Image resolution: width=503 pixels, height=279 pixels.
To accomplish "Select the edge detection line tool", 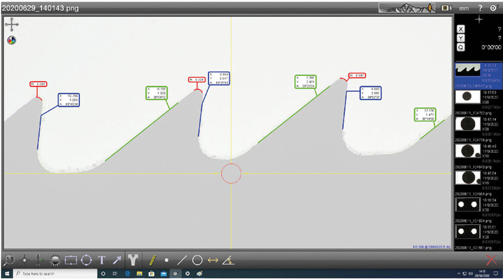I will (x=40, y=260).
